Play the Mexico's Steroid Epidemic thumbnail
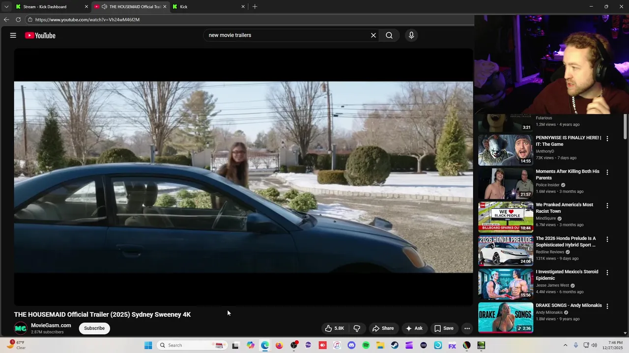629x353 pixels. (506, 284)
